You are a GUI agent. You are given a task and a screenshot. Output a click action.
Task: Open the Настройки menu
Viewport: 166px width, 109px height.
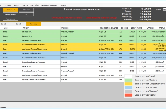click(34, 5)
